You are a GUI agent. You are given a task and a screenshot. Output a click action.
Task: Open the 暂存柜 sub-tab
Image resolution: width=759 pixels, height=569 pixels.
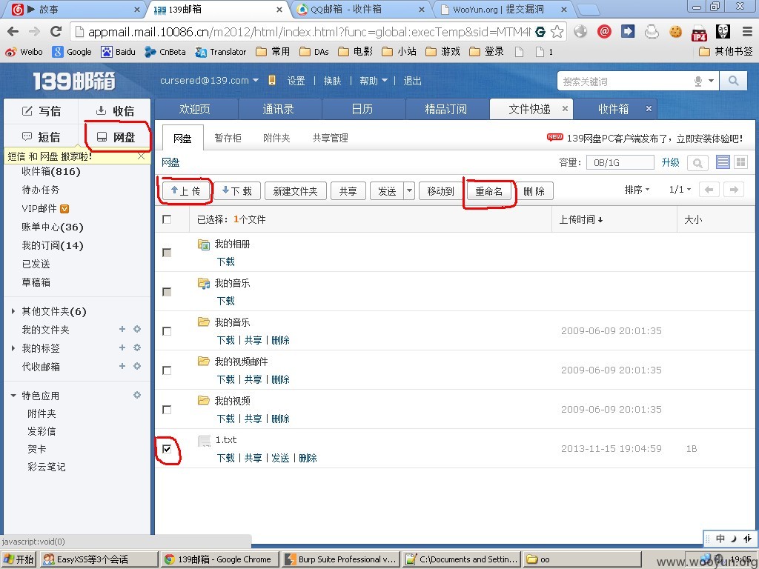pos(228,138)
